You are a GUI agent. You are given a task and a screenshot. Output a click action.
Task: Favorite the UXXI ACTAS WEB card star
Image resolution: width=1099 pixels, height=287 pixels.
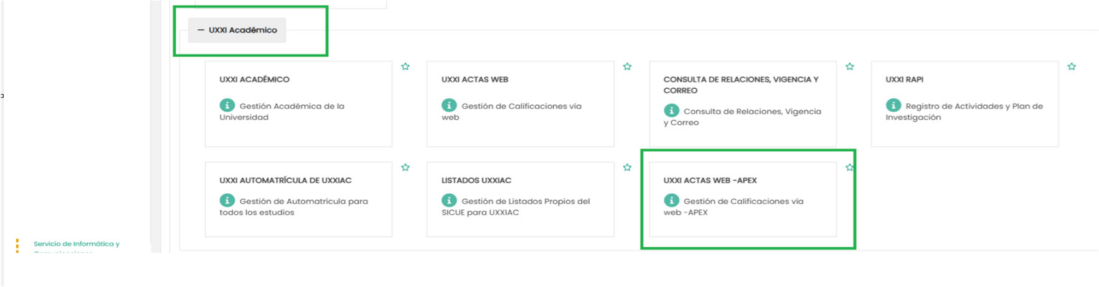627,66
